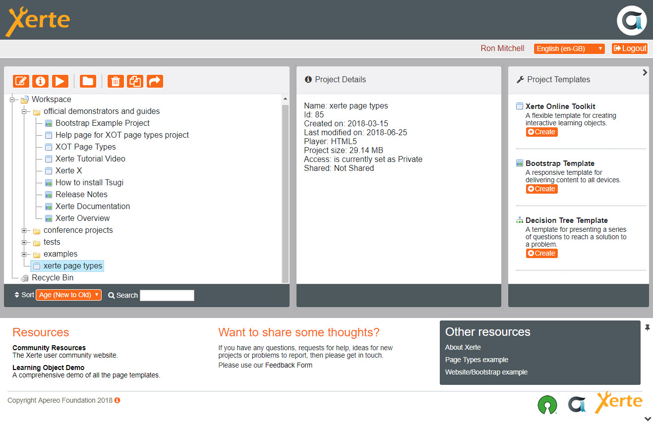Screen dimensions: 653x424
Task: Expand the conference projects folder
Action: [x=24, y=230]
